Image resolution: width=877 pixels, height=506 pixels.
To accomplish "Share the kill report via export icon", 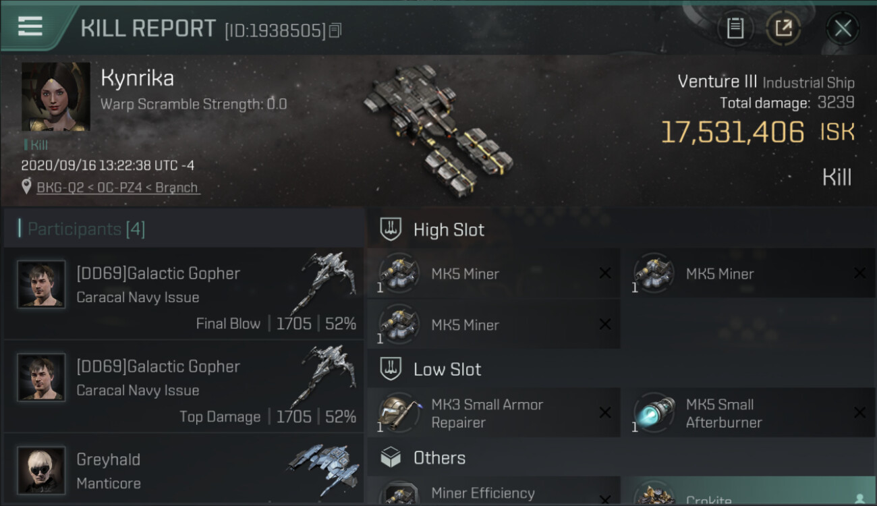I will [783, 28].
